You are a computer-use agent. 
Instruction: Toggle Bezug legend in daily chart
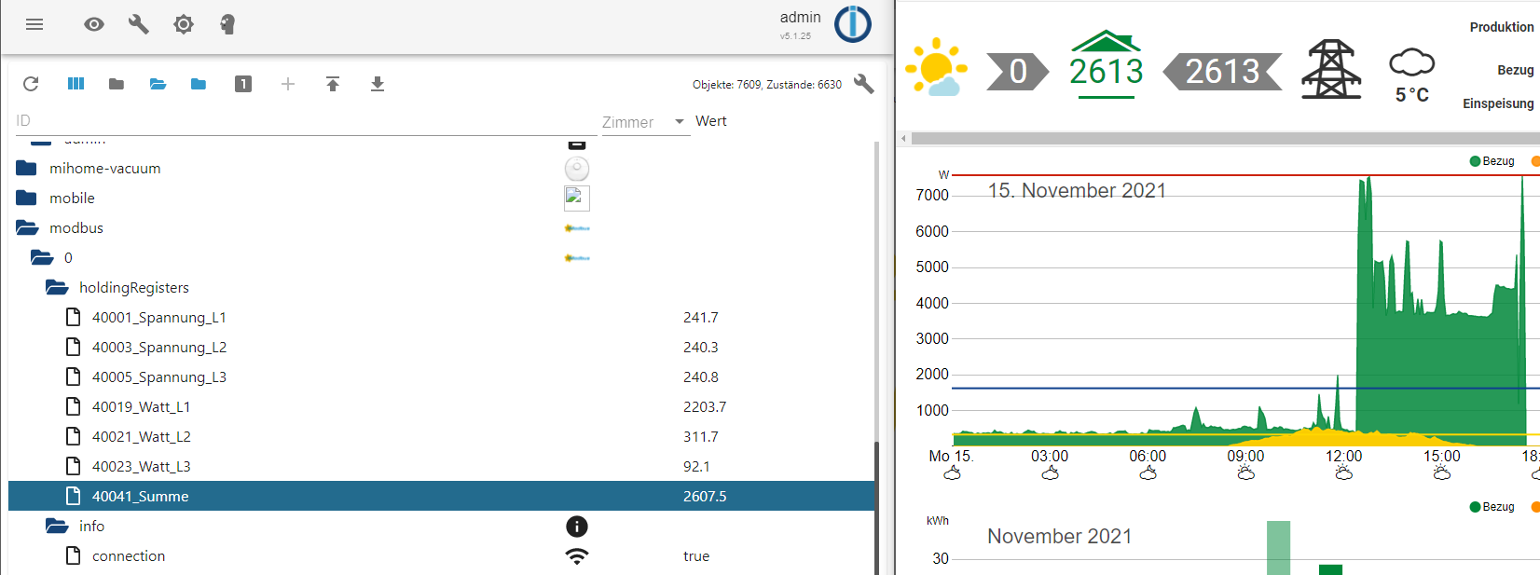tap(1492, 161)
